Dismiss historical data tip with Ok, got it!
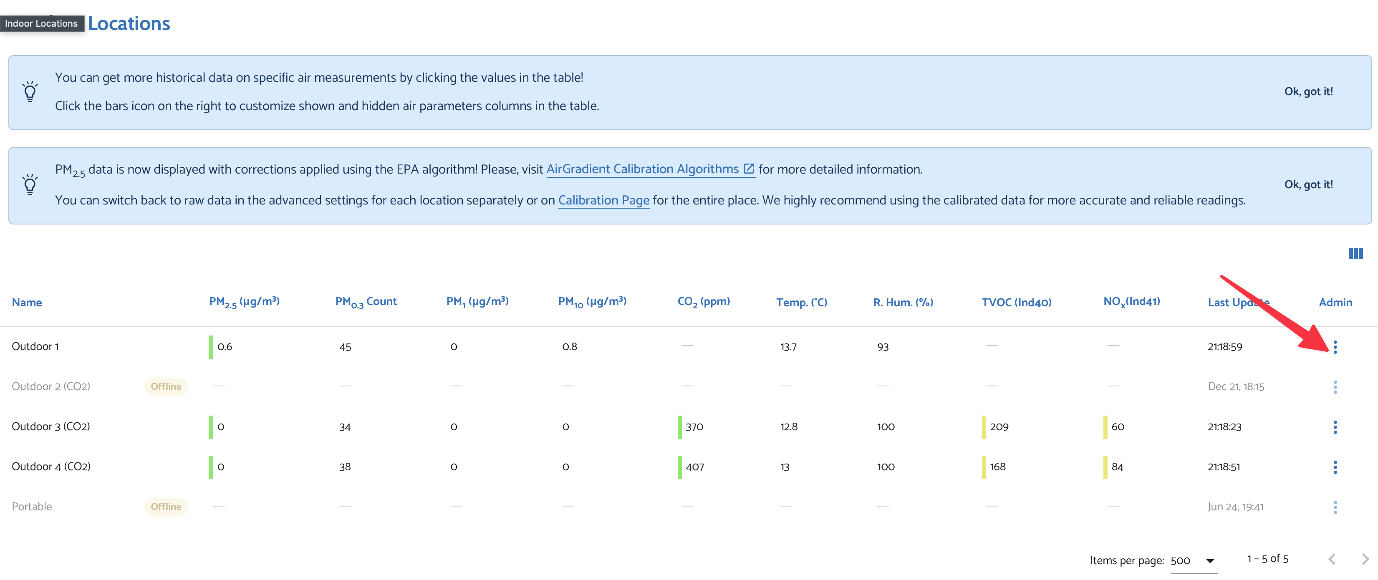The width and height of the screenshot is (1378, 580). (1308, 91)
